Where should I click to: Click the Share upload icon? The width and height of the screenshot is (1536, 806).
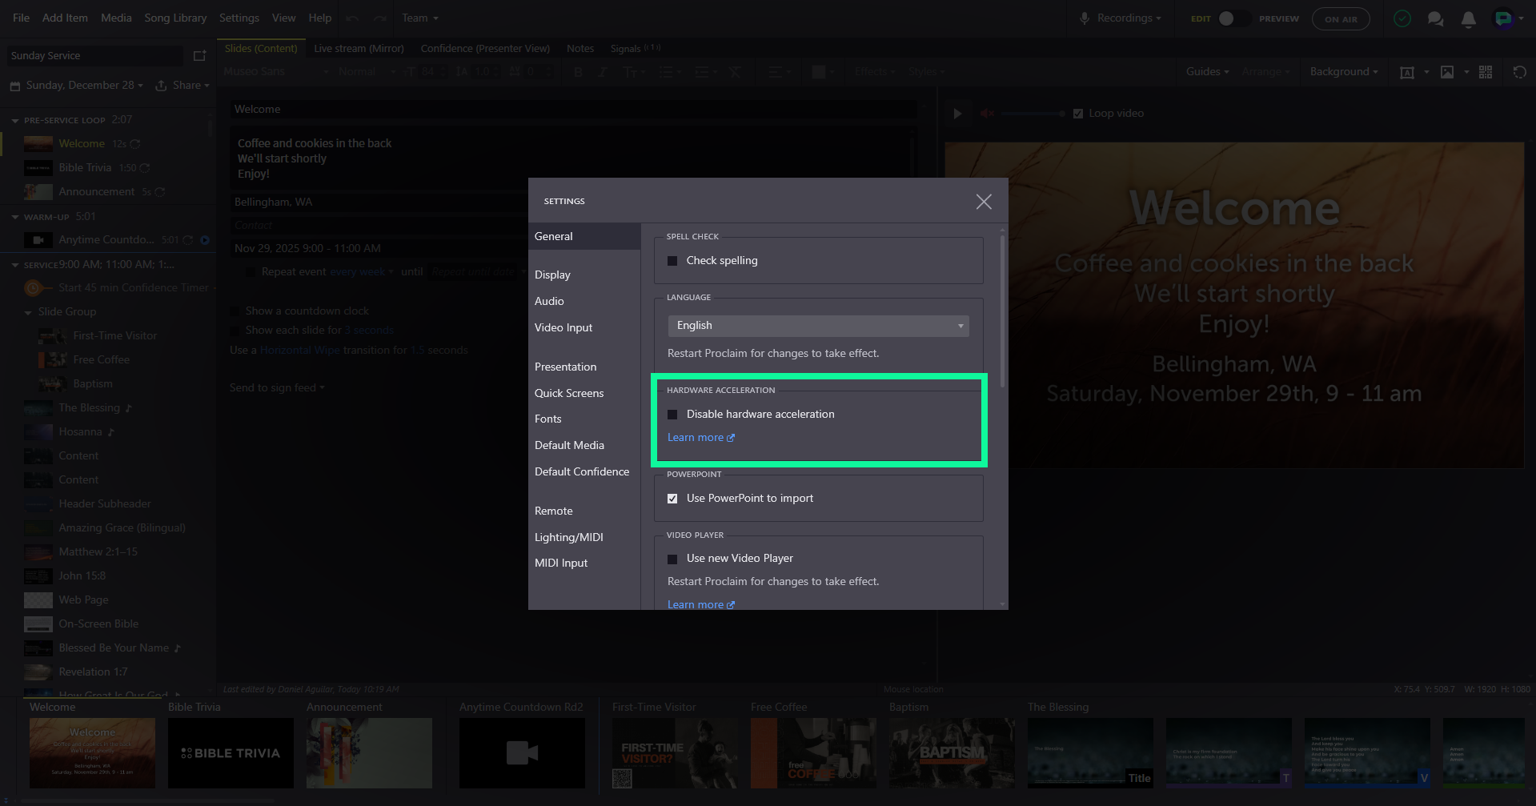[161, 86]
